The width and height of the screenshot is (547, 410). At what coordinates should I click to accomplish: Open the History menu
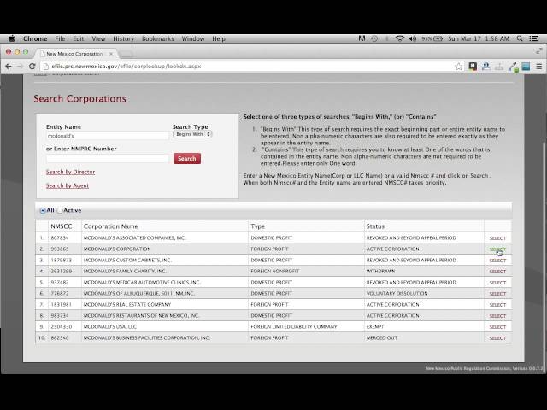coord(123,38)
